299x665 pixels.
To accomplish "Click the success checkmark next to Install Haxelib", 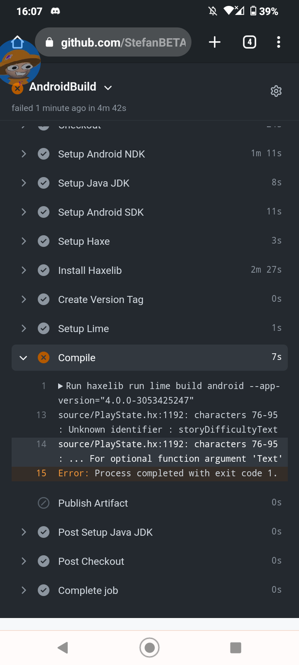I will pos(43,270).
